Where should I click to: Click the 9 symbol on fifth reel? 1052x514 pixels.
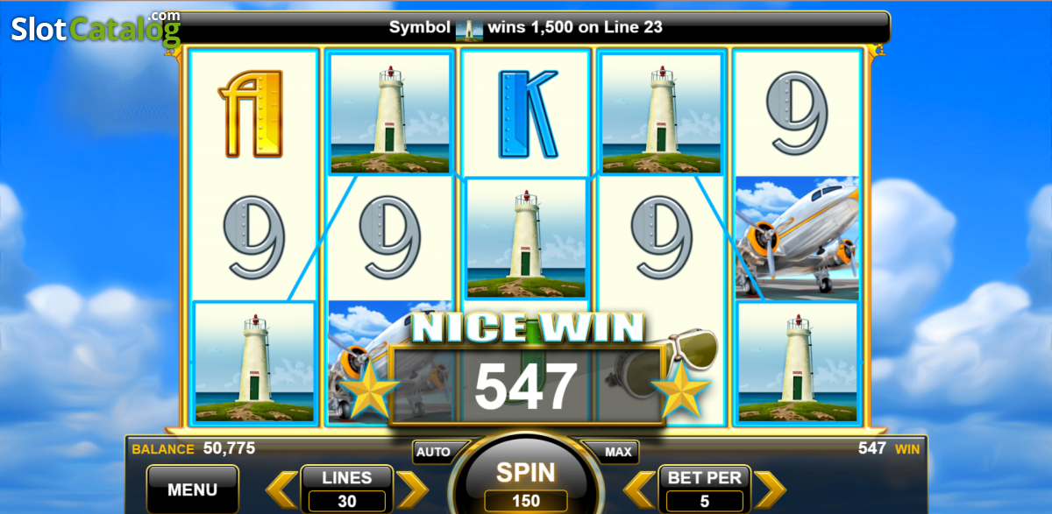pyautogui.click(x=797, y=114)
